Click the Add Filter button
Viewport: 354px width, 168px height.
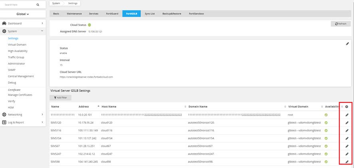coord(60,98)
